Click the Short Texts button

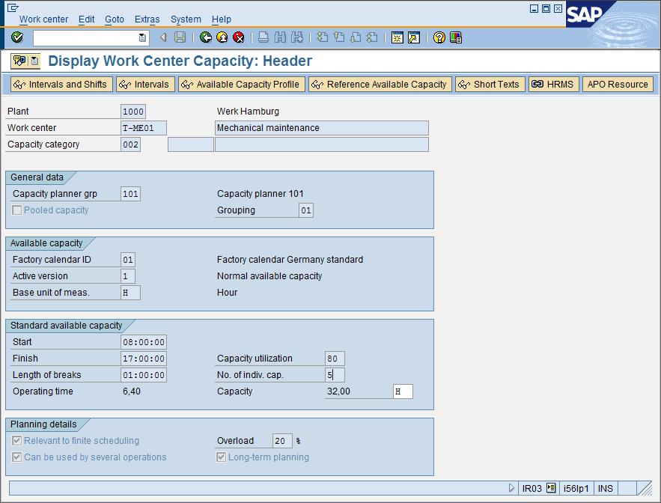pyautogui.click(x=490, y=85)
